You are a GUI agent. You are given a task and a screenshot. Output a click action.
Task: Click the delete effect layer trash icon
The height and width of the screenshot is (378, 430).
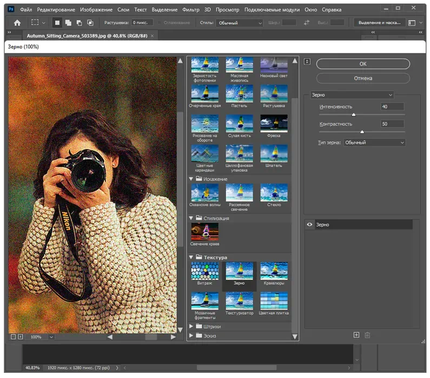click(368, 335)
